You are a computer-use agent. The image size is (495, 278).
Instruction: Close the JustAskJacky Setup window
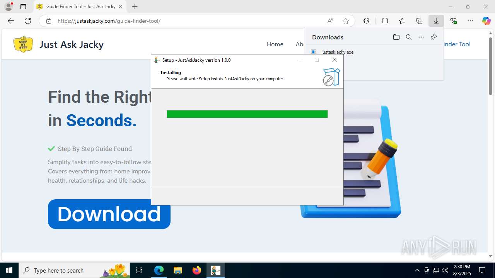(x=335, y=60)
